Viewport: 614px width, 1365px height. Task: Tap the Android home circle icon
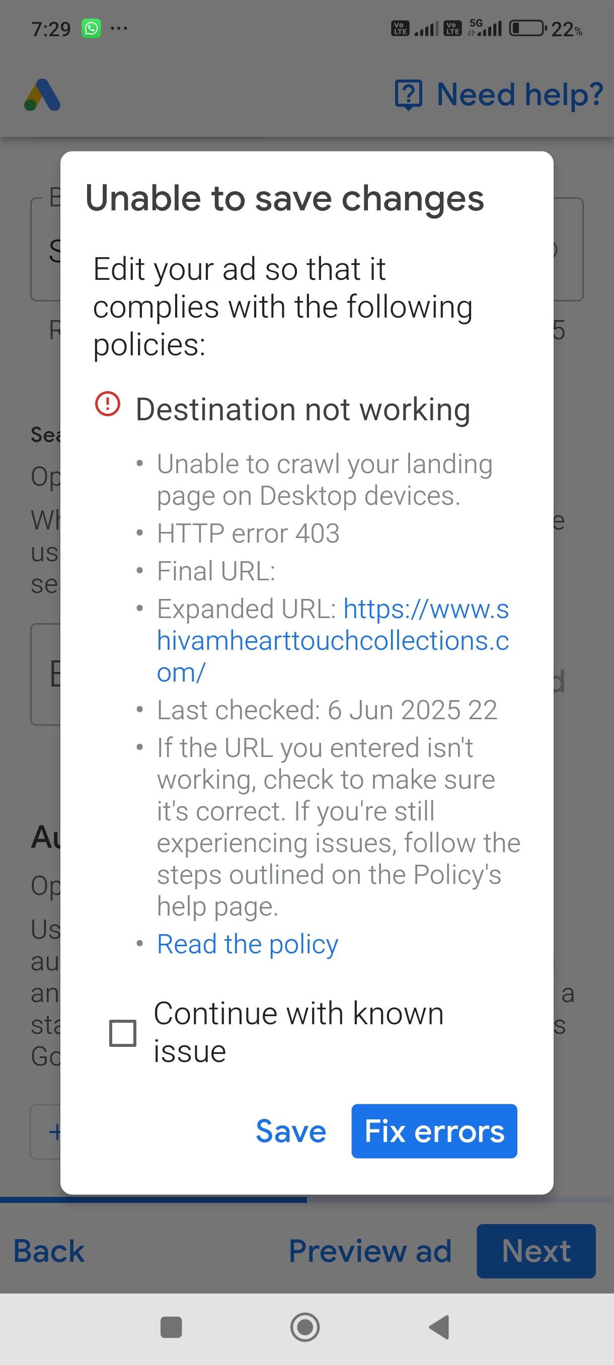tap(305, 1327)
